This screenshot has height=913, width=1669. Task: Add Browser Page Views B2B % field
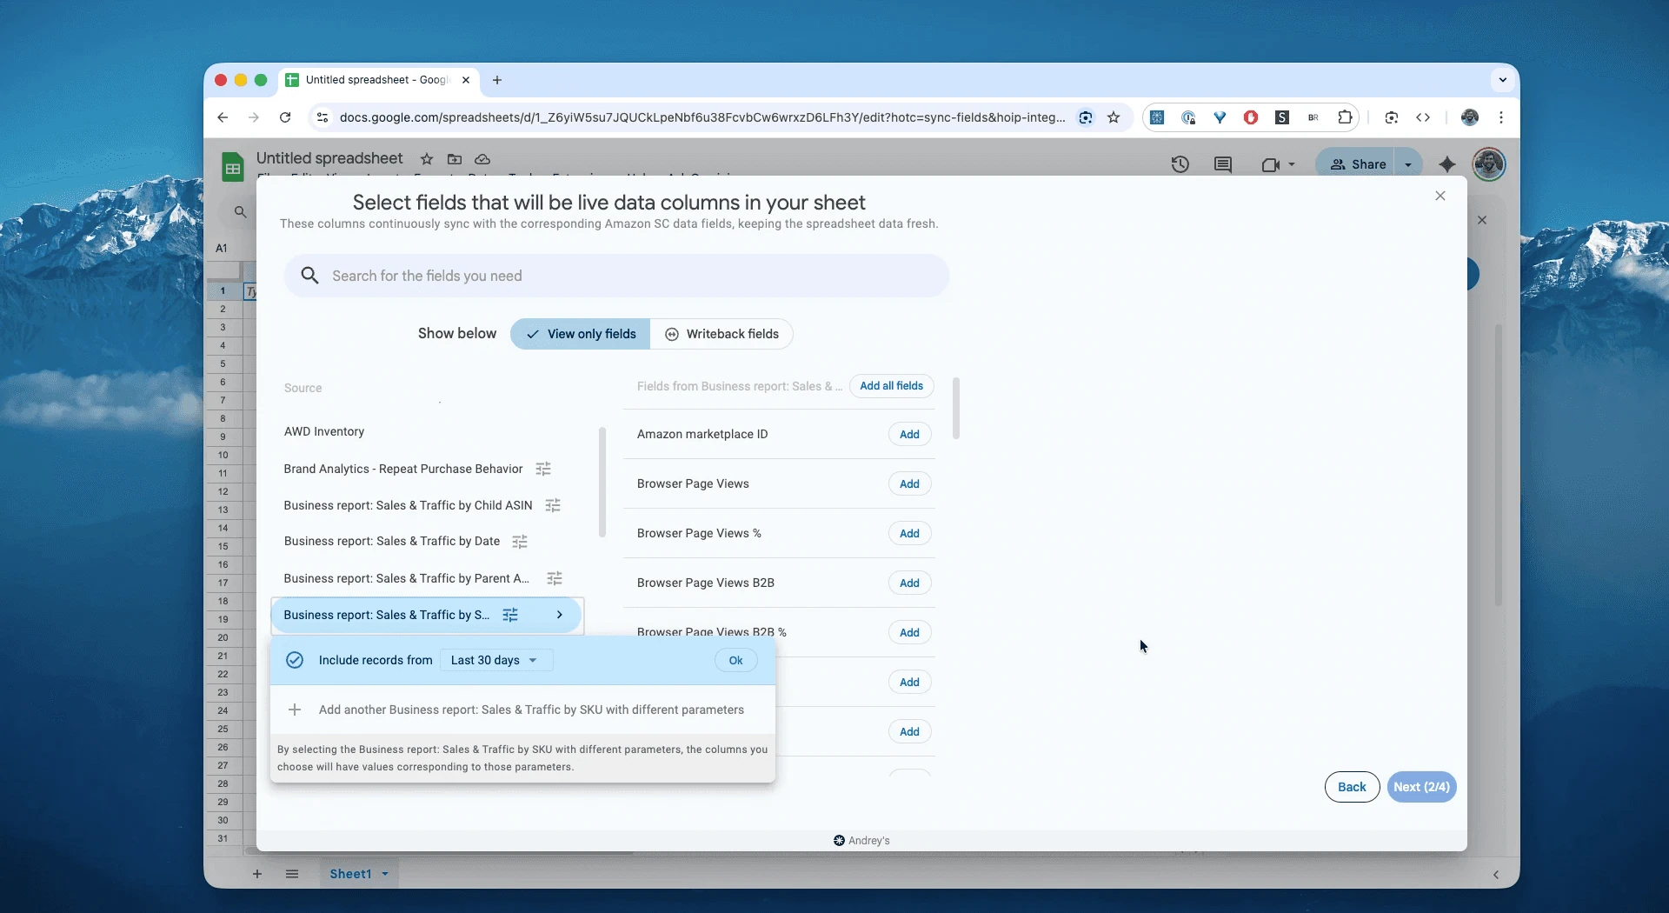coord(909,633)
